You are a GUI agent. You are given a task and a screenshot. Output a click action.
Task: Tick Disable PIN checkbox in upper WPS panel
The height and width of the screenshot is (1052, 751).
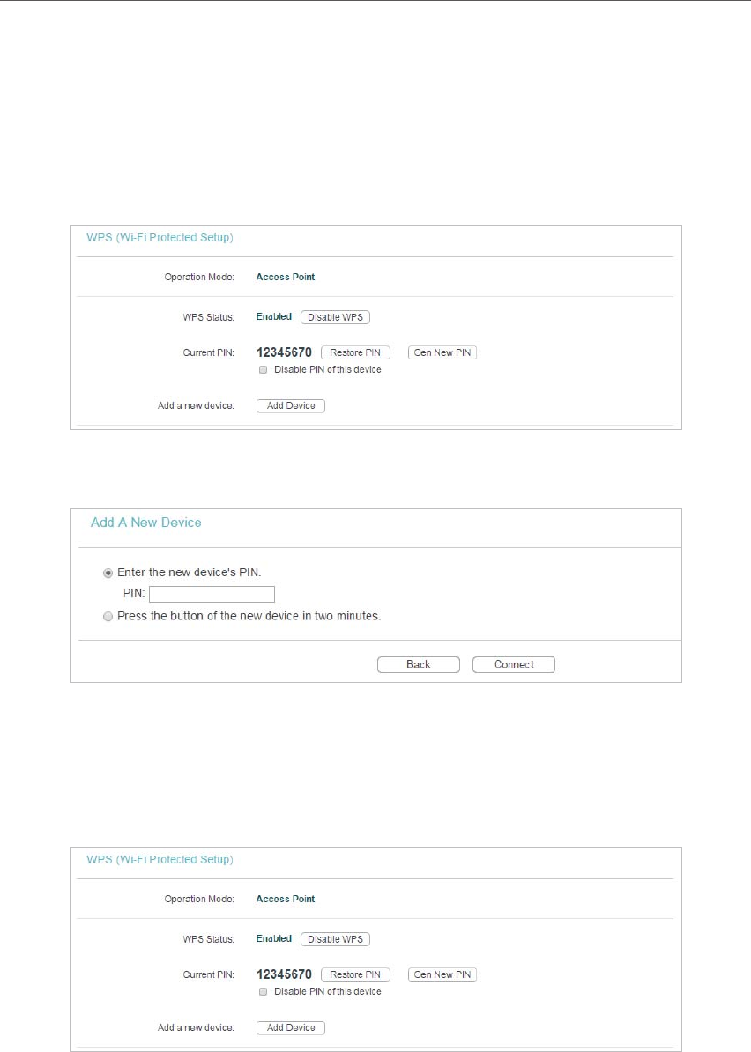click(x=263, y=370)
